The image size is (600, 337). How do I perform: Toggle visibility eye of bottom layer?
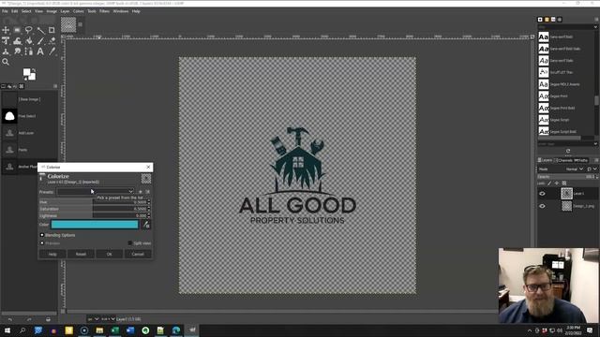(x=542, y=206)
